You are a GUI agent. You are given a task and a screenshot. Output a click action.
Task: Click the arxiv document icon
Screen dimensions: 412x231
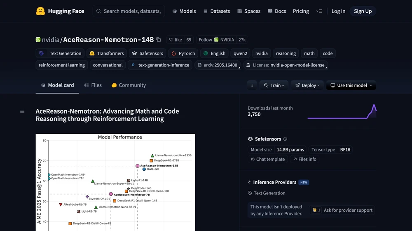(x=200, y=65)
